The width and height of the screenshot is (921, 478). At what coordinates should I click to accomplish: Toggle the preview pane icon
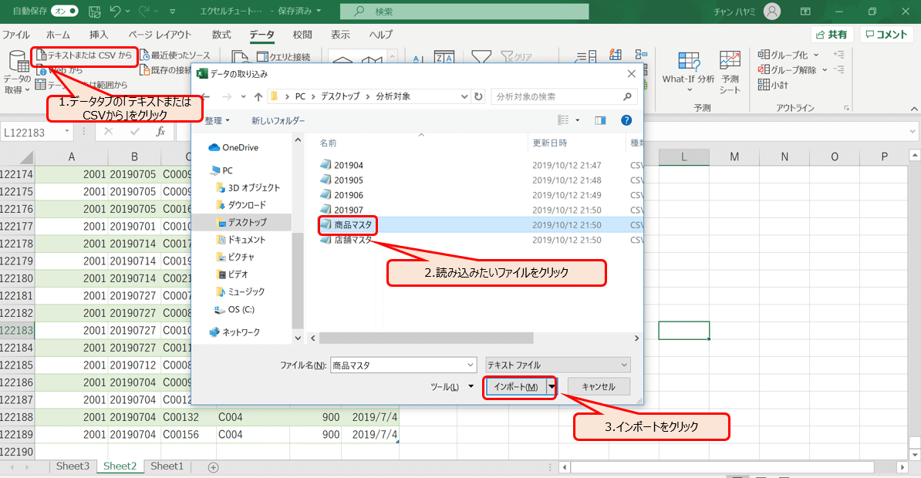coord(600,120)
